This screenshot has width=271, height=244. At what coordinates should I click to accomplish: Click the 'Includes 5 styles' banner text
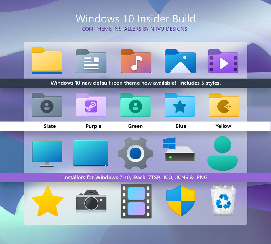click(200, 83)
